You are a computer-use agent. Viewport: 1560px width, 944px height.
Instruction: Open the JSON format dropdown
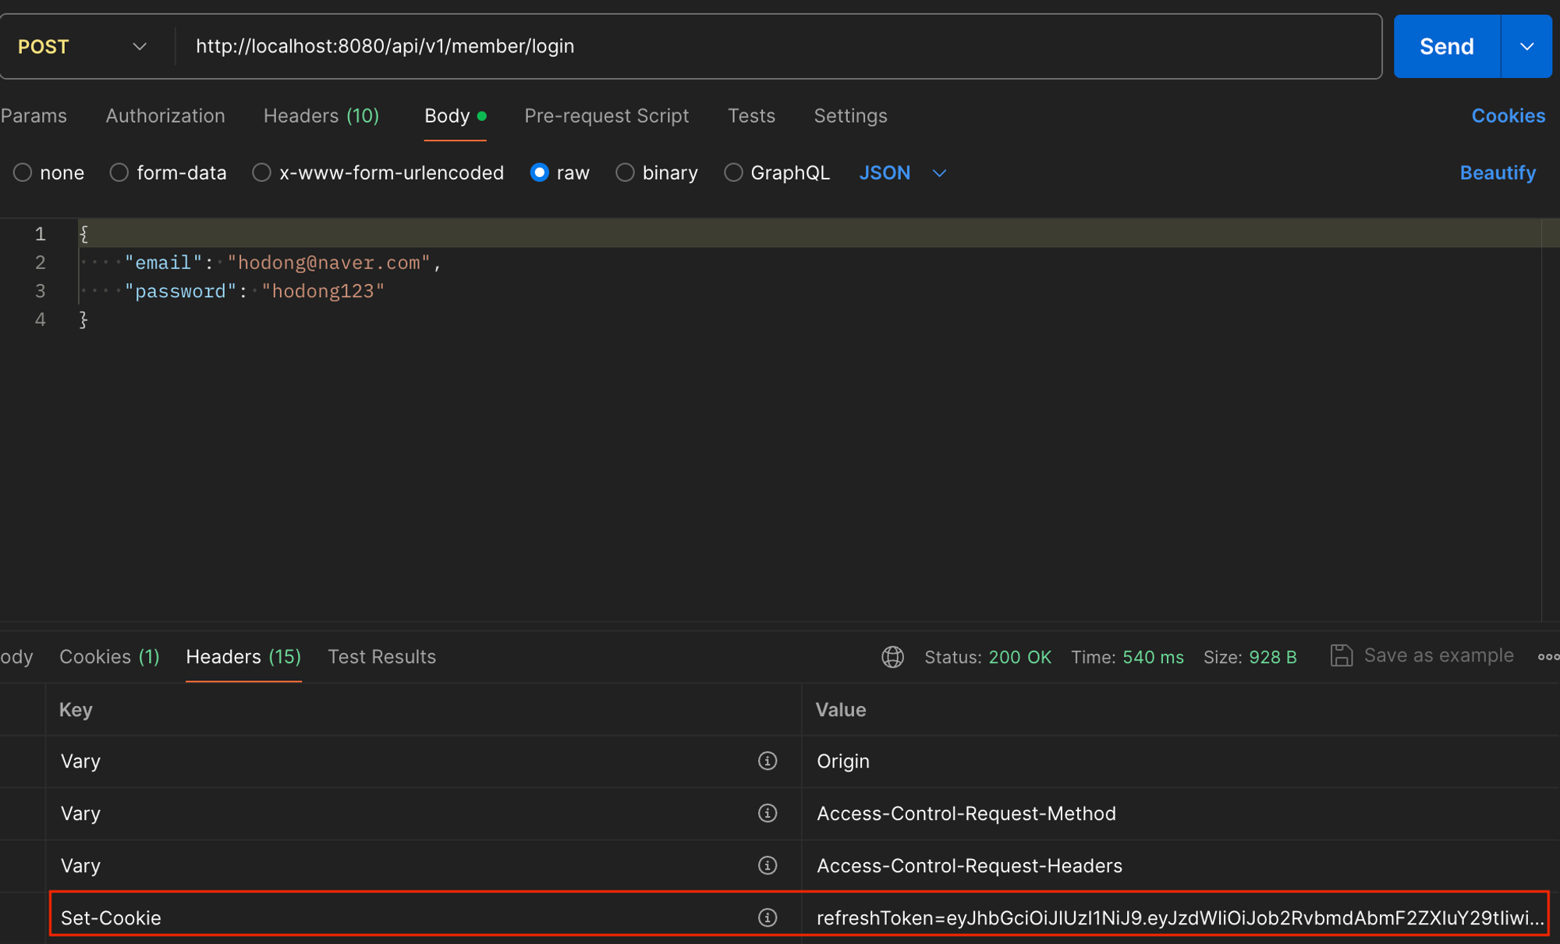click(902, 172)
